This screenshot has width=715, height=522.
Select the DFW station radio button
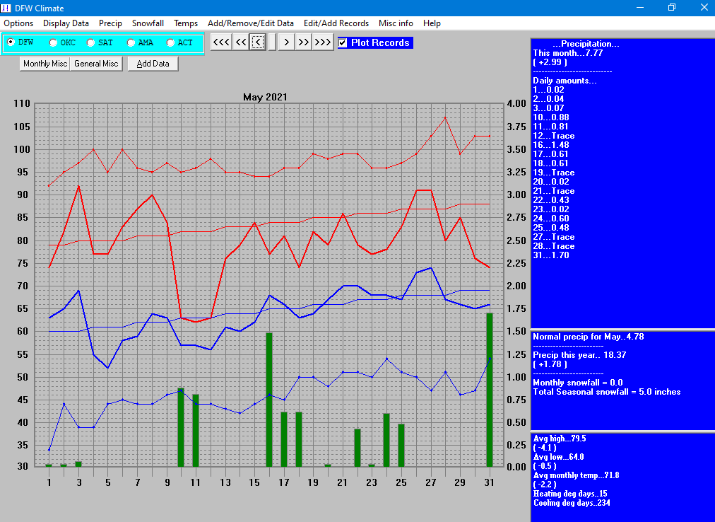coord(11,42)
